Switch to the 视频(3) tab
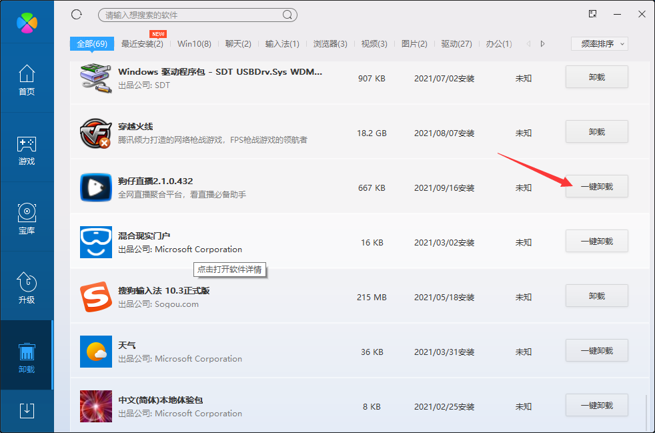The width and height of the screenshot is (655, 433). tap(374, 43)
